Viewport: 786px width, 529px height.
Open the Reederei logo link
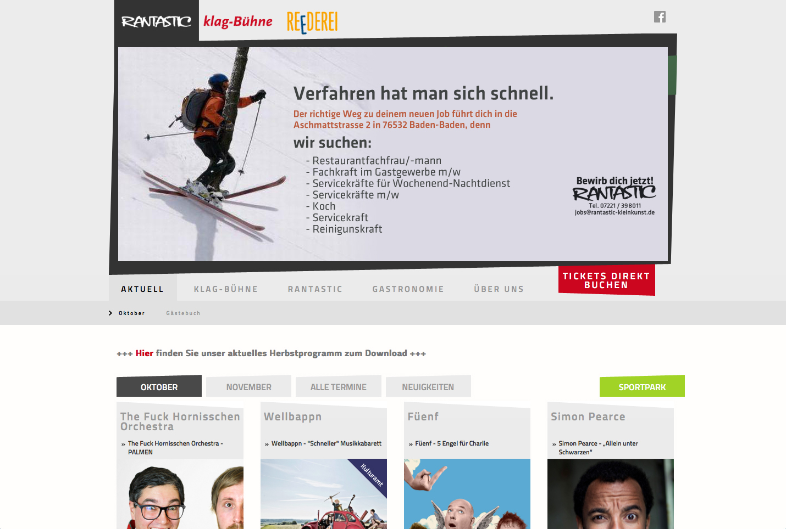(x=312, y=22)
